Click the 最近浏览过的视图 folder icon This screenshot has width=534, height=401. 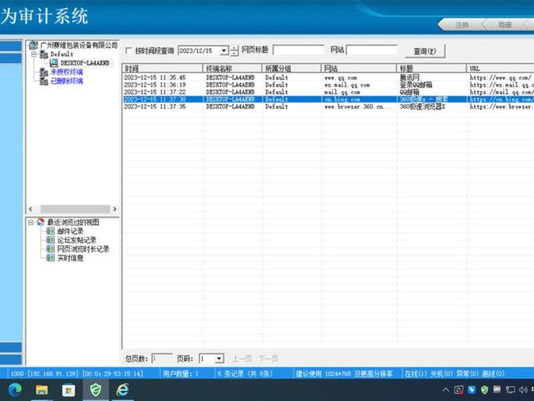point(41,223)
